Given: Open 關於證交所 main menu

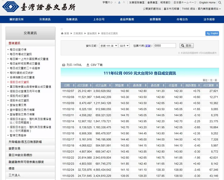Looking at the screenshot, I should click(17, 19).
